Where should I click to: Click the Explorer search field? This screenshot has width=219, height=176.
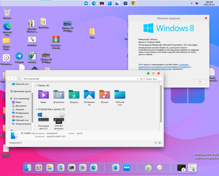[153, 79]
